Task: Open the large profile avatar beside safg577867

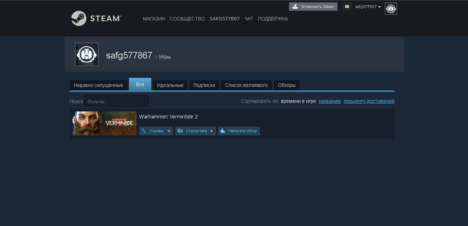Action: 87,54
